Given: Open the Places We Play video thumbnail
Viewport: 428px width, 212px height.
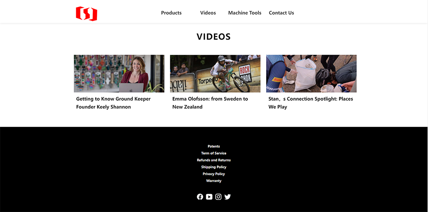Looking at the screenshot, I should [311, 74].
